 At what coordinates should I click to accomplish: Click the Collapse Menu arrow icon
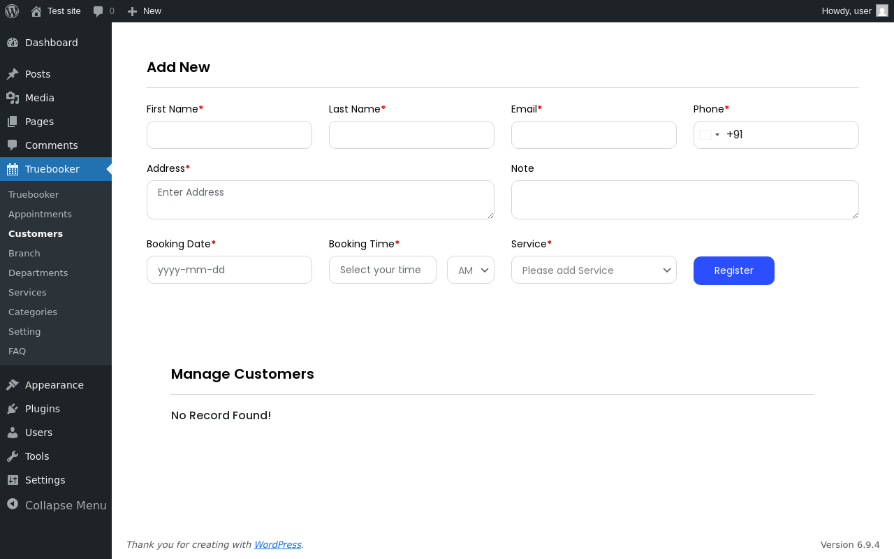coord(13,504)
